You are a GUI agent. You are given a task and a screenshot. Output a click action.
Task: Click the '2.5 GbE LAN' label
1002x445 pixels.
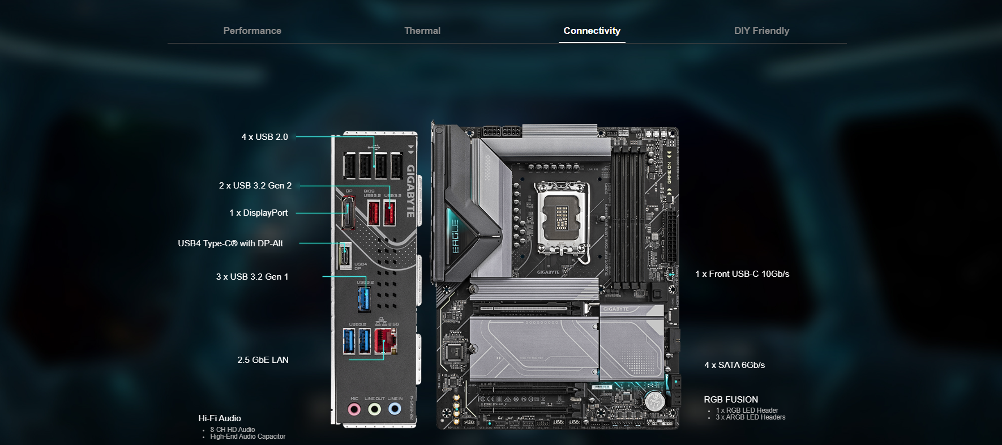pyautogui.click(x=263, y=360)
